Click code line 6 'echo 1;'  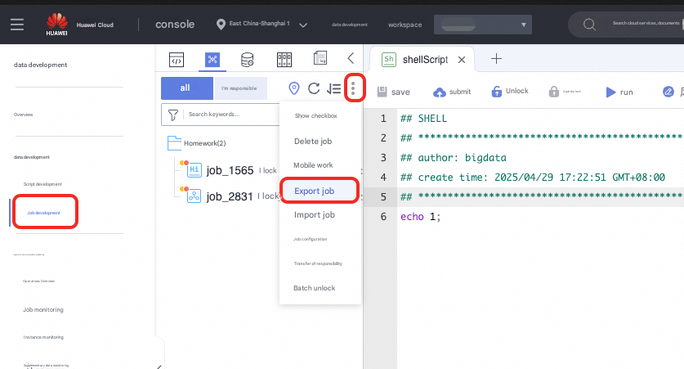click(421, 217)
